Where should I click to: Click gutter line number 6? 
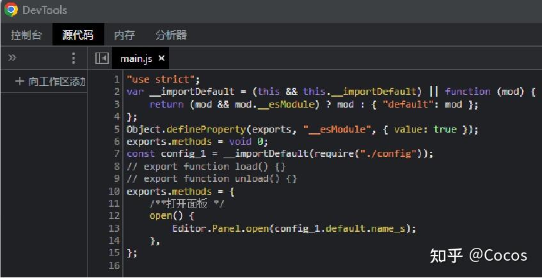tap(117, 142)
